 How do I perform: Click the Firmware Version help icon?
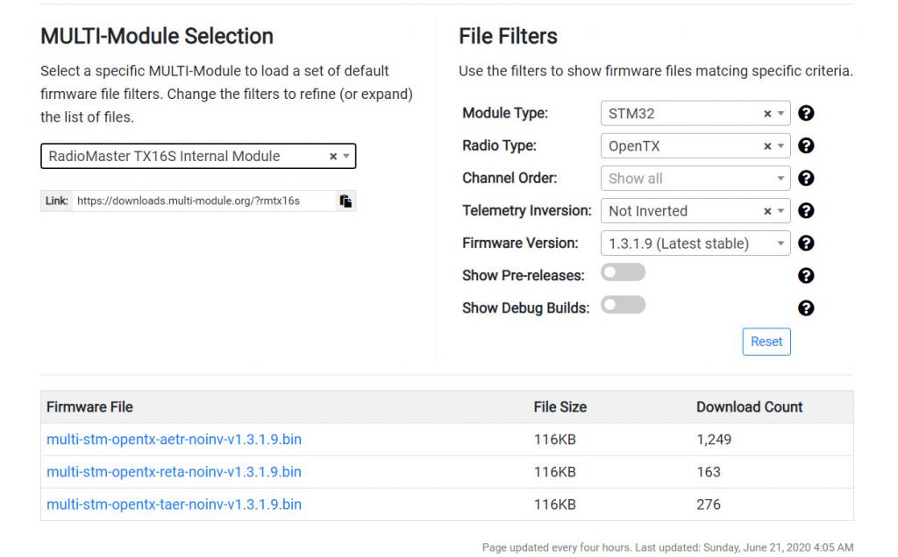(x=806, y=243)
